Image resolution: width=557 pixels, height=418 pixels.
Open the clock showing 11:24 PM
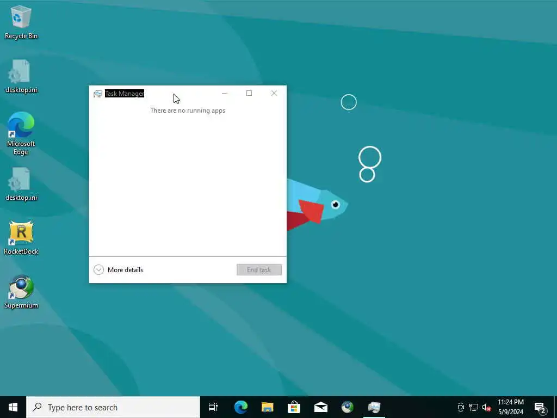511,407
